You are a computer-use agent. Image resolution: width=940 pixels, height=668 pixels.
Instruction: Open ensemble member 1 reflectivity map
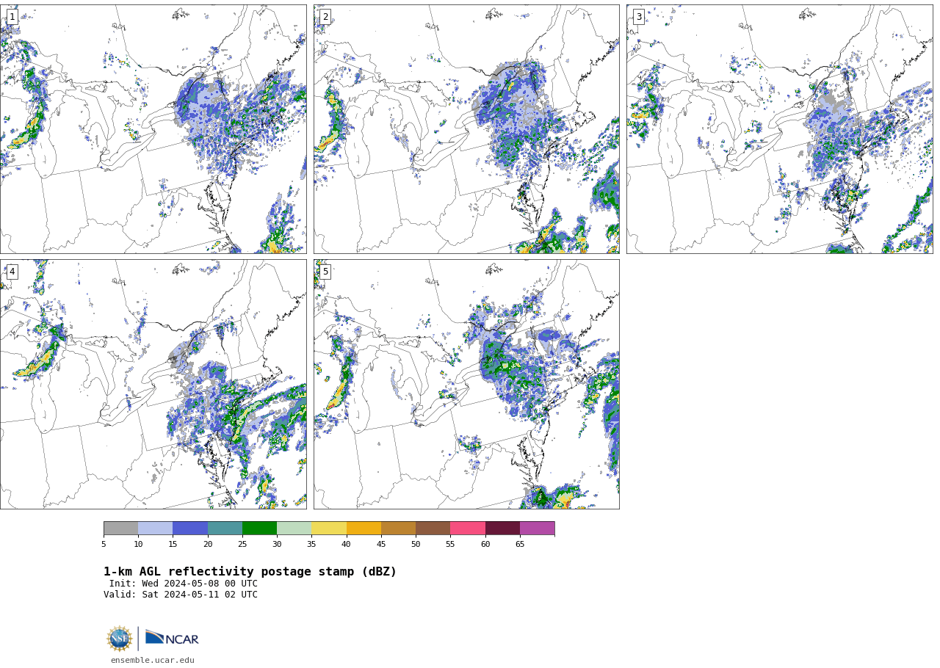click(x=153, y=129)
